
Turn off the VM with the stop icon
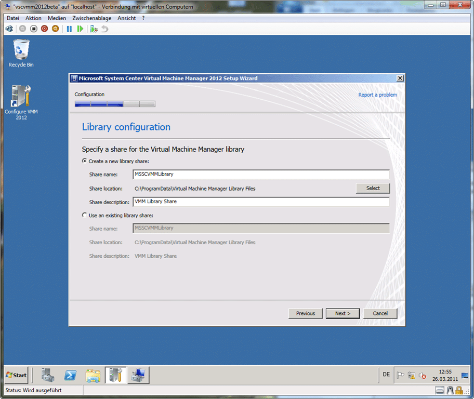[34, 29]
